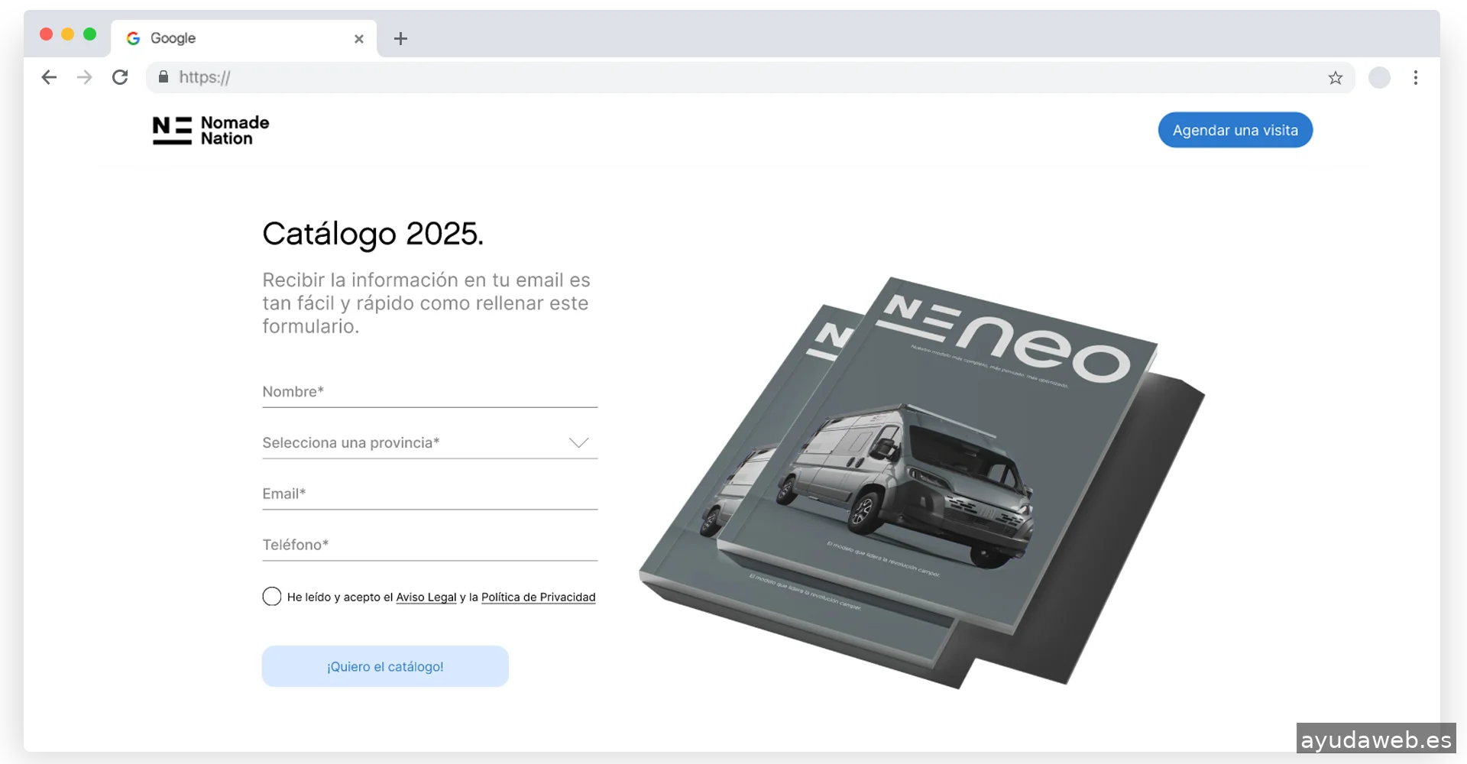
Task: Click the browser forward arrow
Action: (x=85, y=77)
